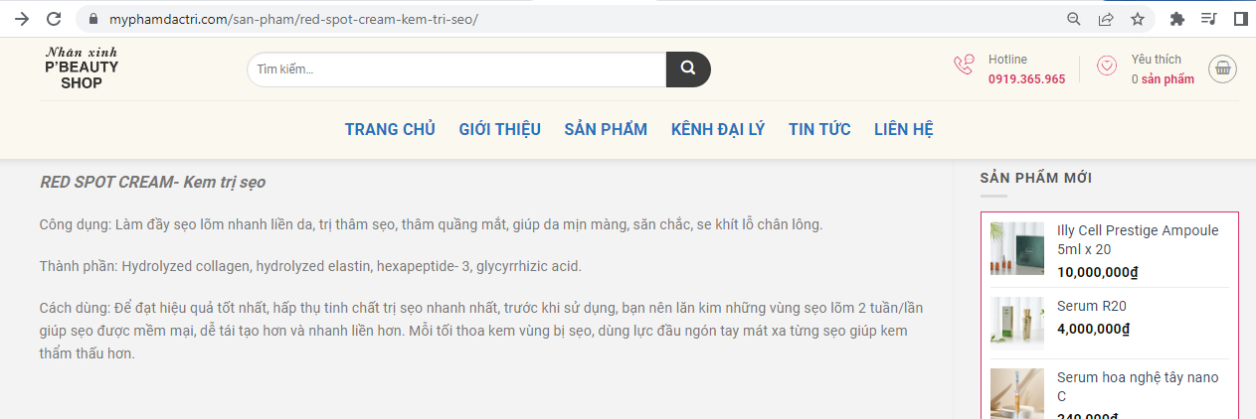The image size is (1256, 419).
Task: View site info via the padlock icon
Action: coord(94,19)
